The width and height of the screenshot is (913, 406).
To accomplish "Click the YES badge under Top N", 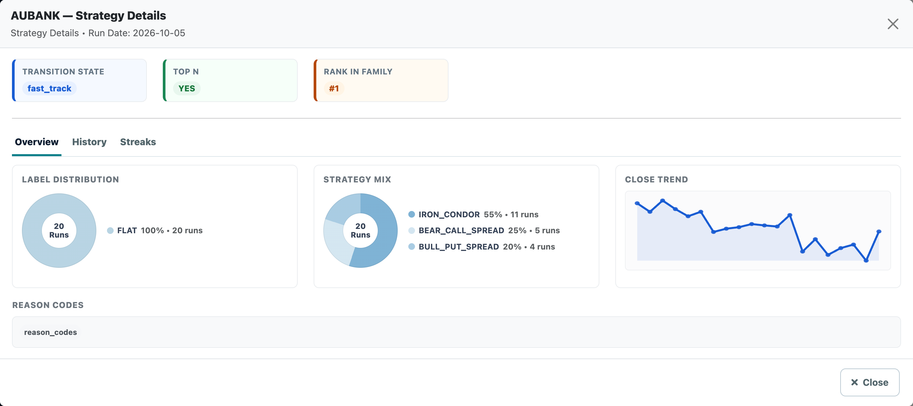I will (x=186, y=88).
